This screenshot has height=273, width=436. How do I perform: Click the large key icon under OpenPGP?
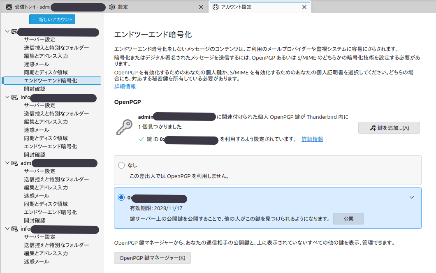tap(124, 127)
